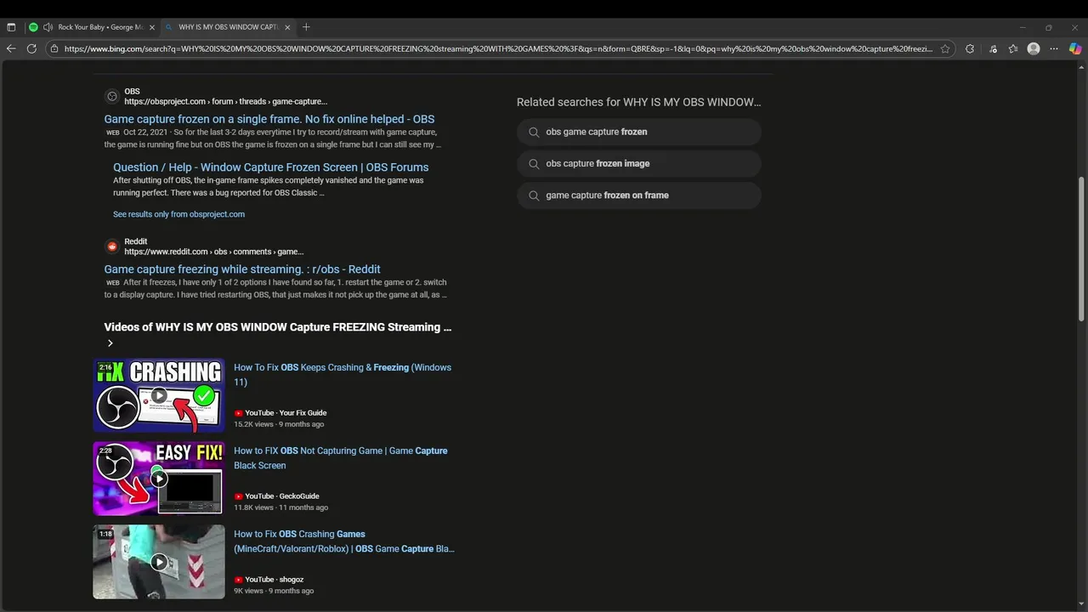
Task: Open Game capture frozen on single frame result
Action: 269,119
